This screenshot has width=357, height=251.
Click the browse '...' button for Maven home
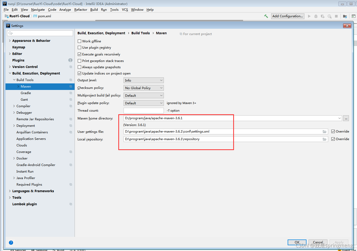[346, 118]
